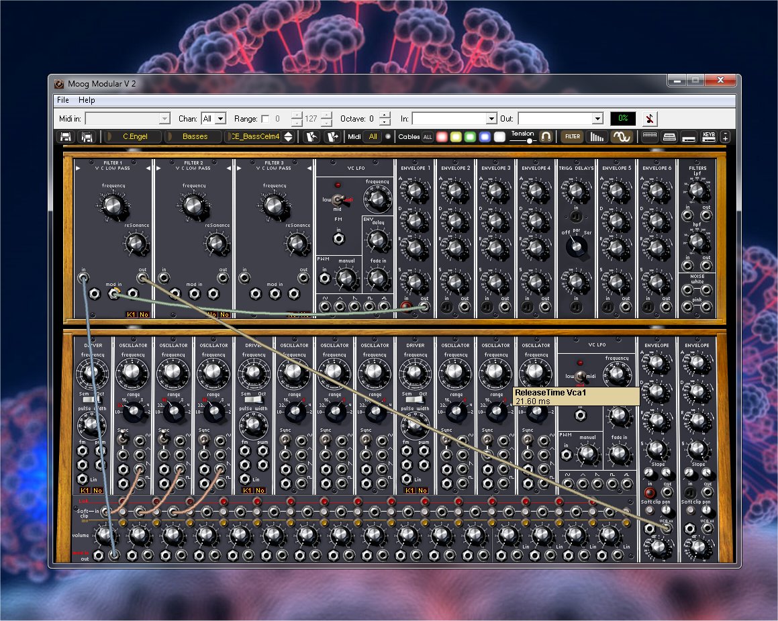Select the yellow cable color
Viewport: 778px width, 621px height.
(456, 137)
